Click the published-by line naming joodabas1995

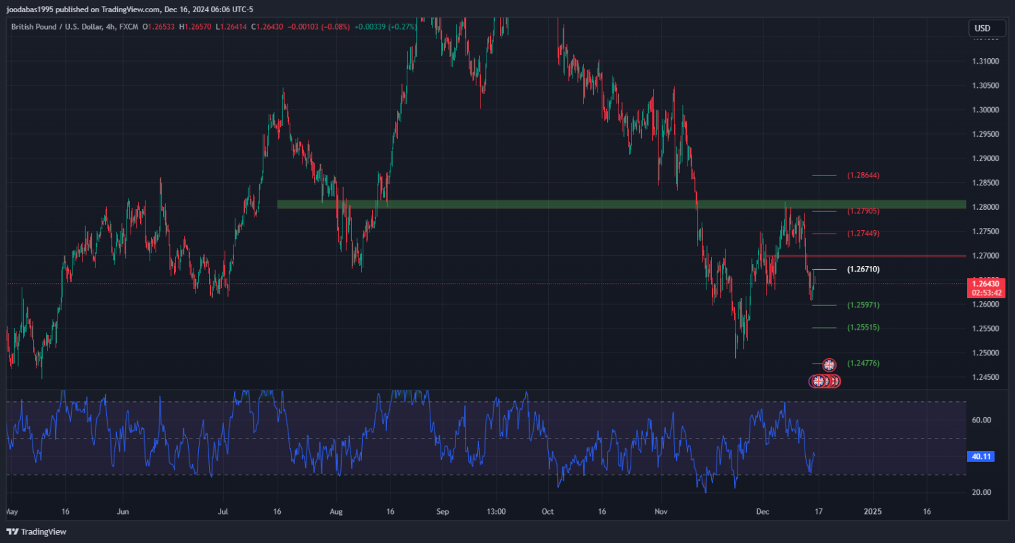click(x=129, y=9)
